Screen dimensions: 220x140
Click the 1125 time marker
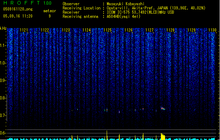point(107,30)
